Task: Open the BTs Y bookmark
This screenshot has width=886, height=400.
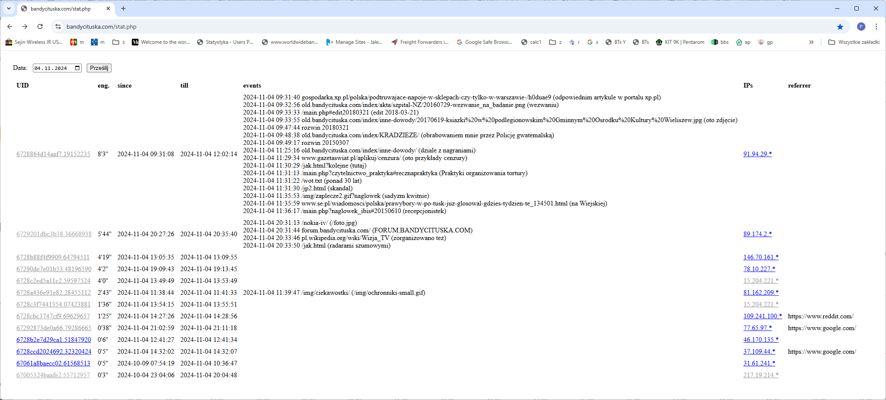Action: pos(616,42)
